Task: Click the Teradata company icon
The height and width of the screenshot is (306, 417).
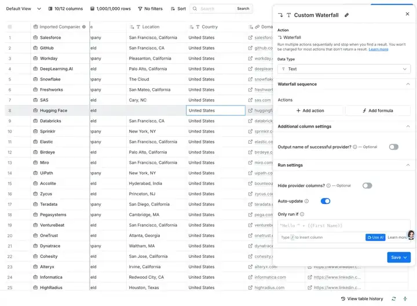Action: pos(35,204)
